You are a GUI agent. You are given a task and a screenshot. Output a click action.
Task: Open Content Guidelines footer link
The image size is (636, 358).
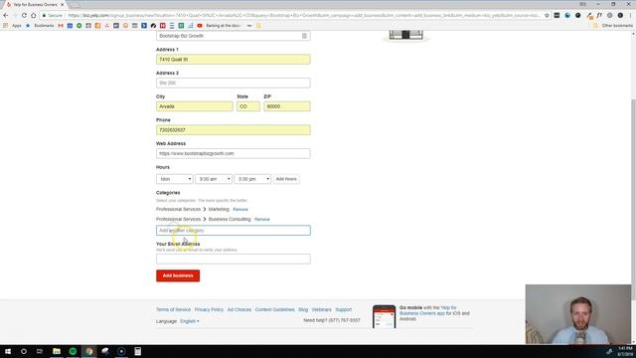click(x=274, y=309)
